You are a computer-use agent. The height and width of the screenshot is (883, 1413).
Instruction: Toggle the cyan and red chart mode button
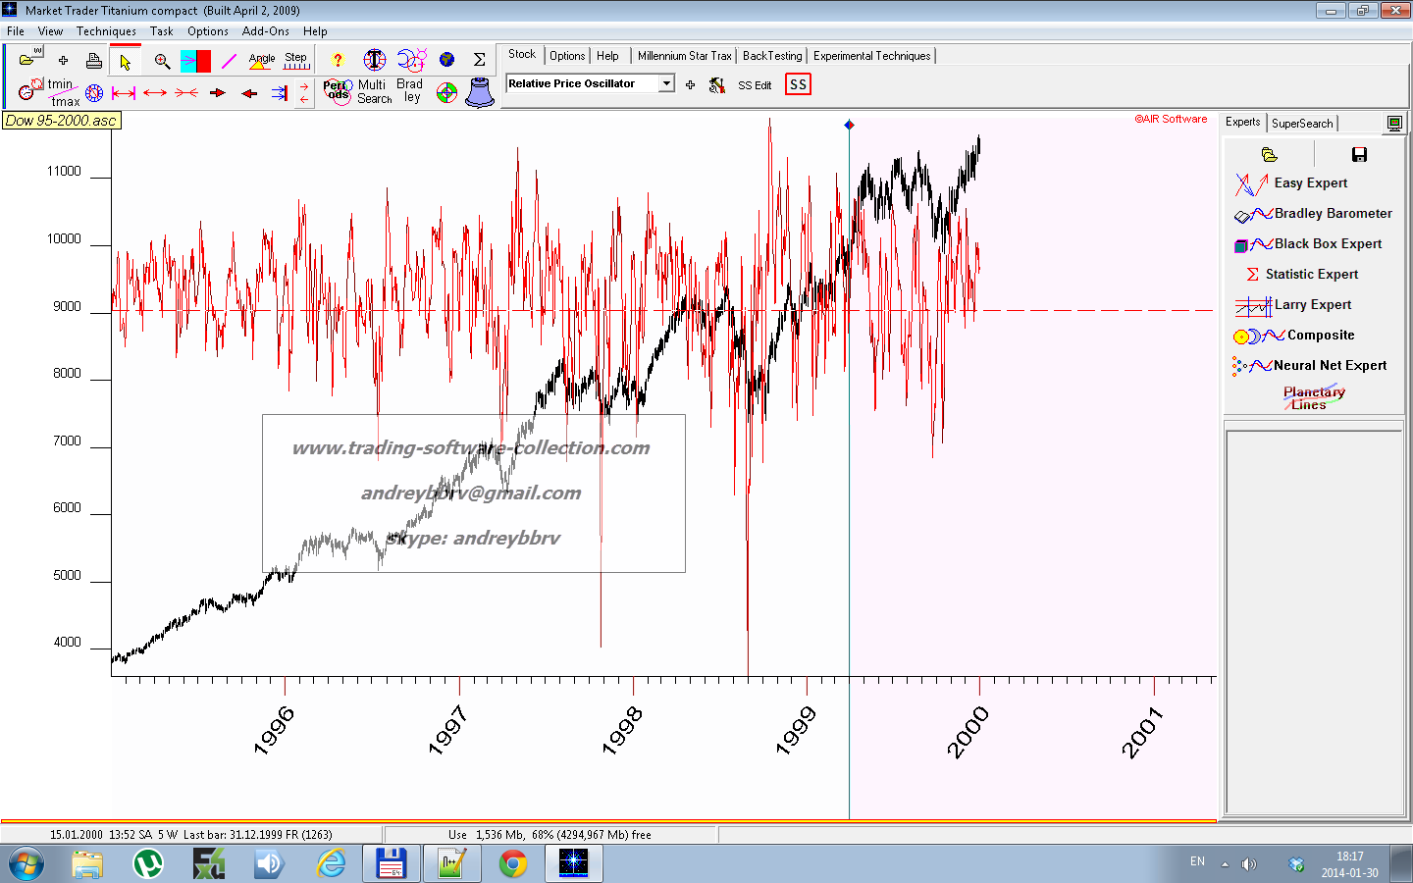point(195,62)
